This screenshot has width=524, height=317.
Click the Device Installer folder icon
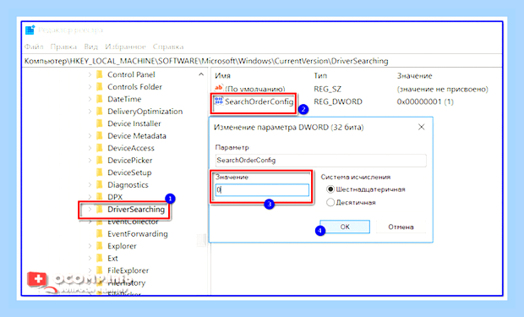pyautogui.click(x=99, y=123)
